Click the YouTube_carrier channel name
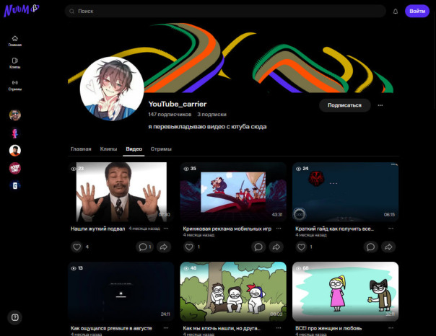The width and height of the screenshot is (436, 336). (x=178, y=104)
